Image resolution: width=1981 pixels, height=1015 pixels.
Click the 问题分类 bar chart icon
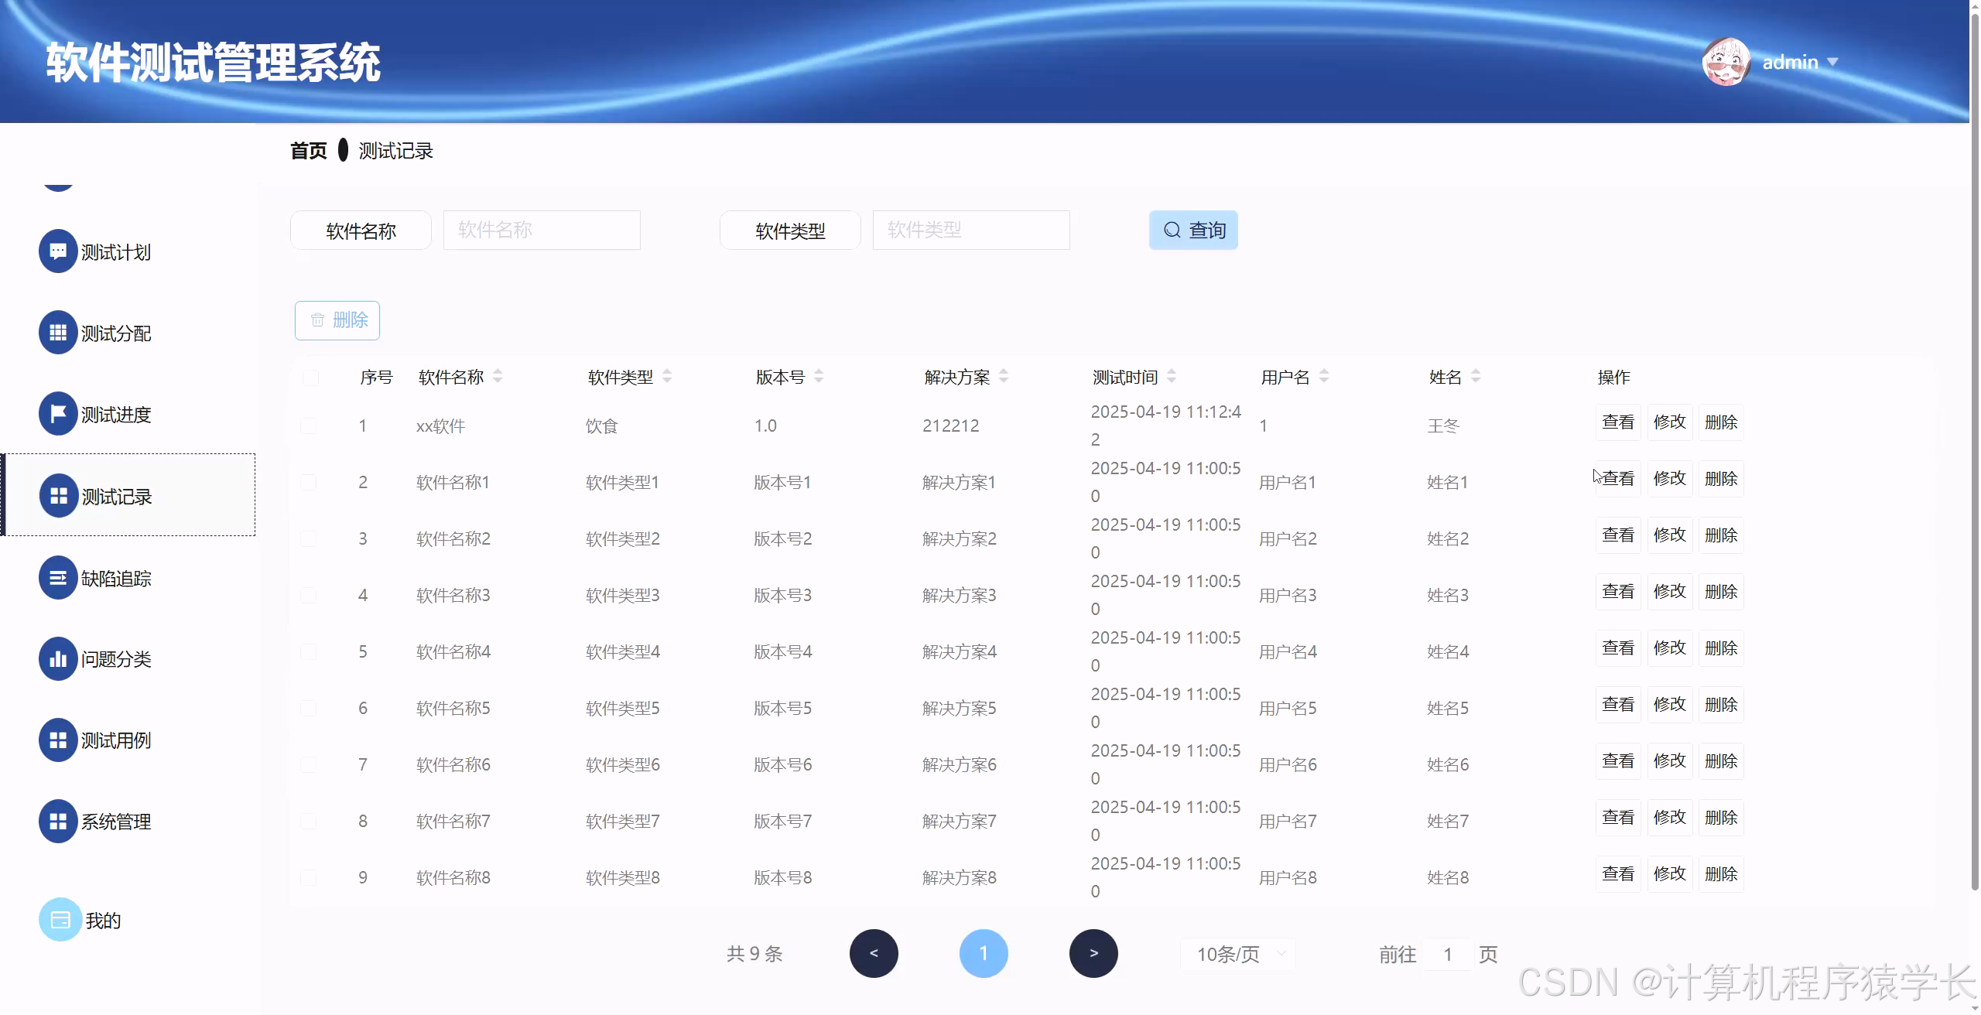tap(58, 658)
